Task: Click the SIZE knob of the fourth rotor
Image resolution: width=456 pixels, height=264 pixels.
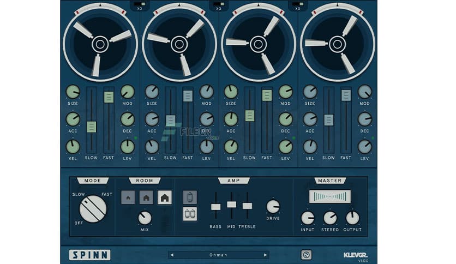Action: pos(310,92)
